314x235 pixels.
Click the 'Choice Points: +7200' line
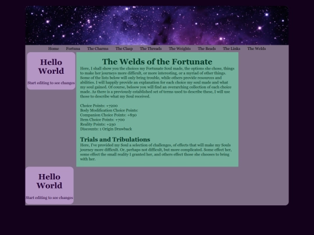point(99,106)
